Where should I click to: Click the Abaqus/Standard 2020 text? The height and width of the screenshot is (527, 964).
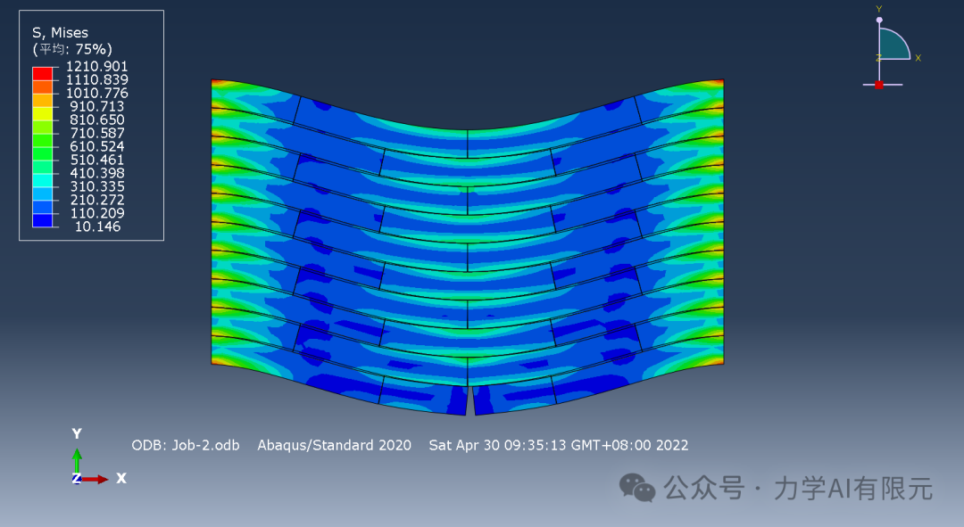pos(335,445)
